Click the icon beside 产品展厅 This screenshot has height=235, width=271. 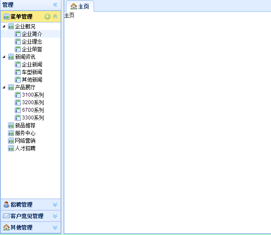[11, 87]
